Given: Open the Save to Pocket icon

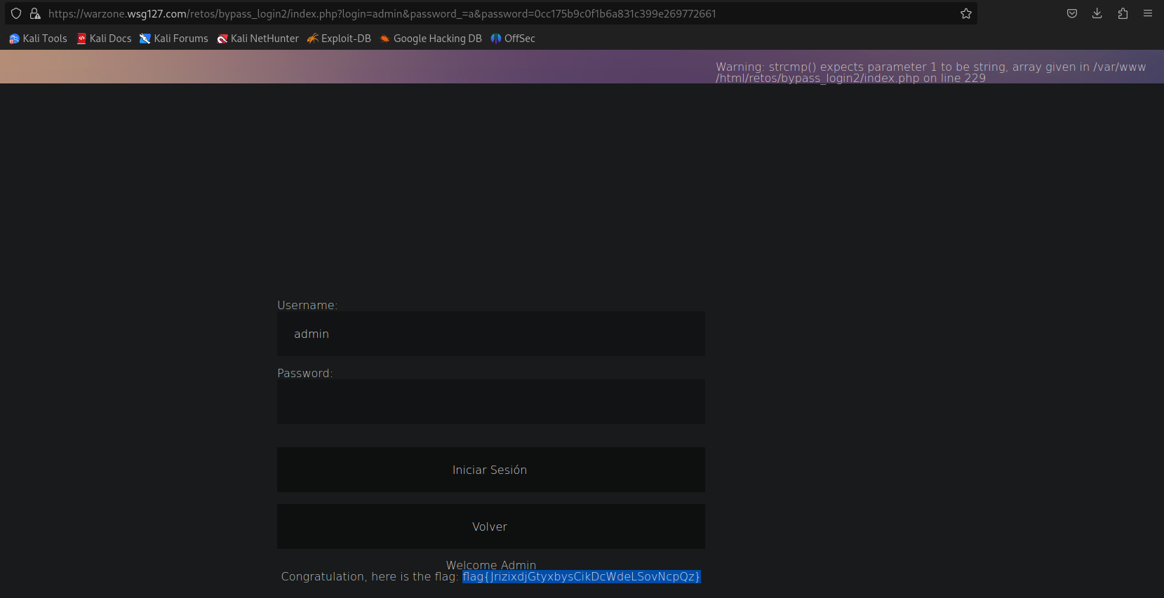Looking at the screenshot, I should 1071,13.
